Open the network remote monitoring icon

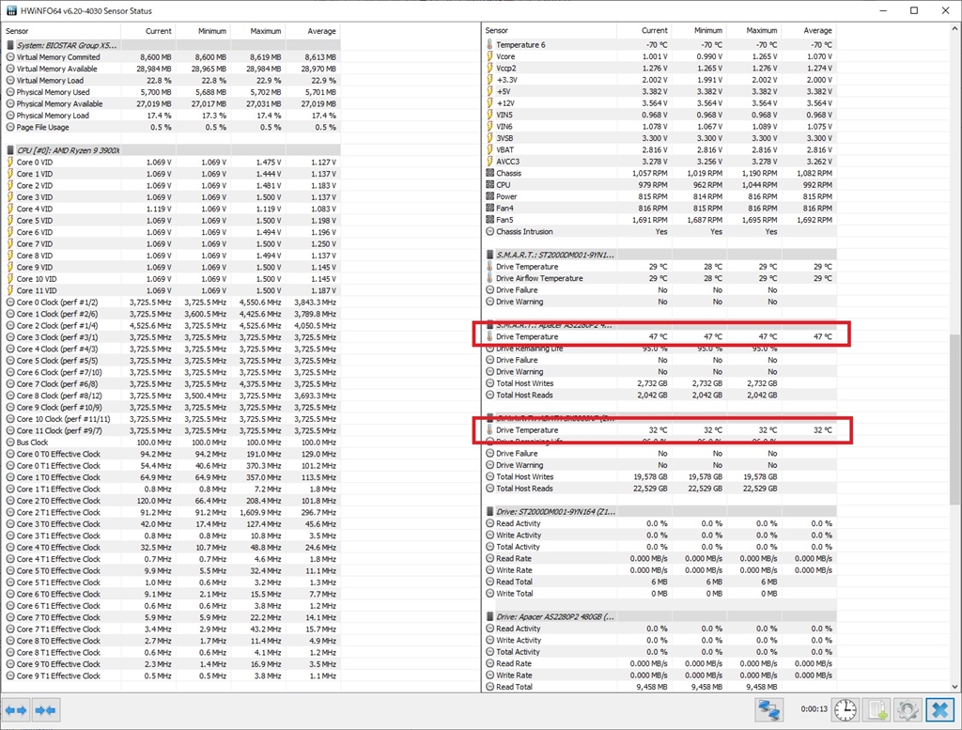tap(769, 710)
